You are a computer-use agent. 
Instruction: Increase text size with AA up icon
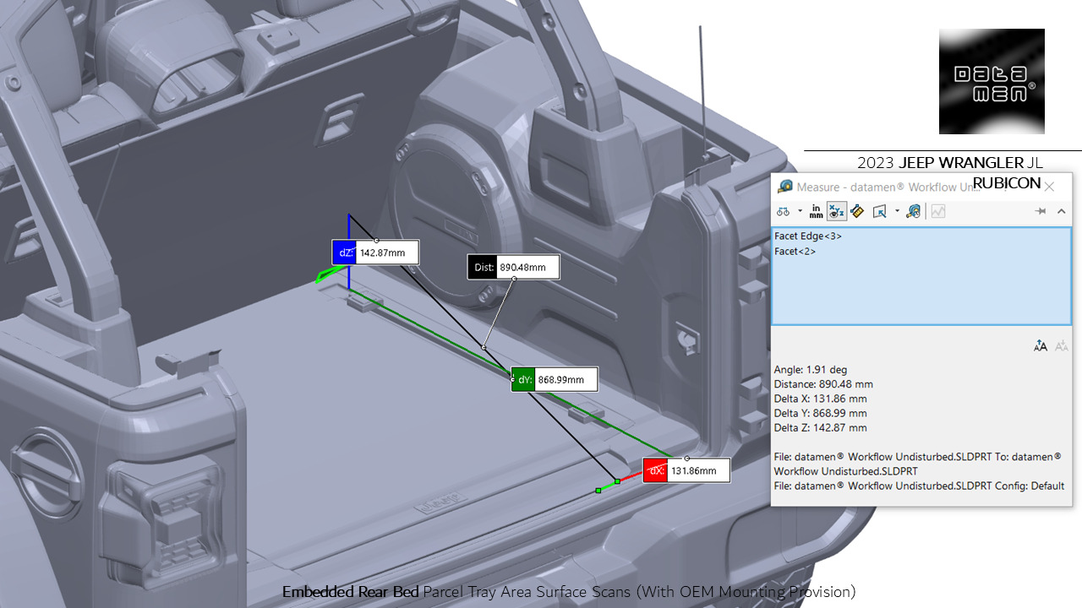pos(1041,345)
